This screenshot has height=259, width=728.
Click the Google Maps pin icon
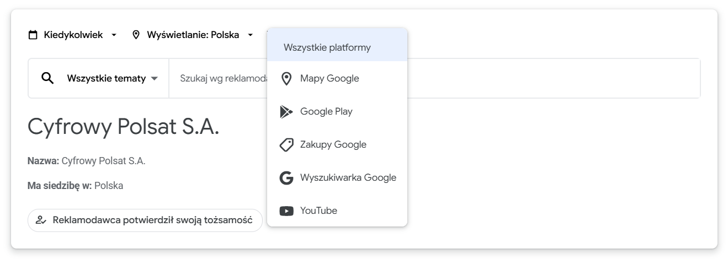[286, 79]
